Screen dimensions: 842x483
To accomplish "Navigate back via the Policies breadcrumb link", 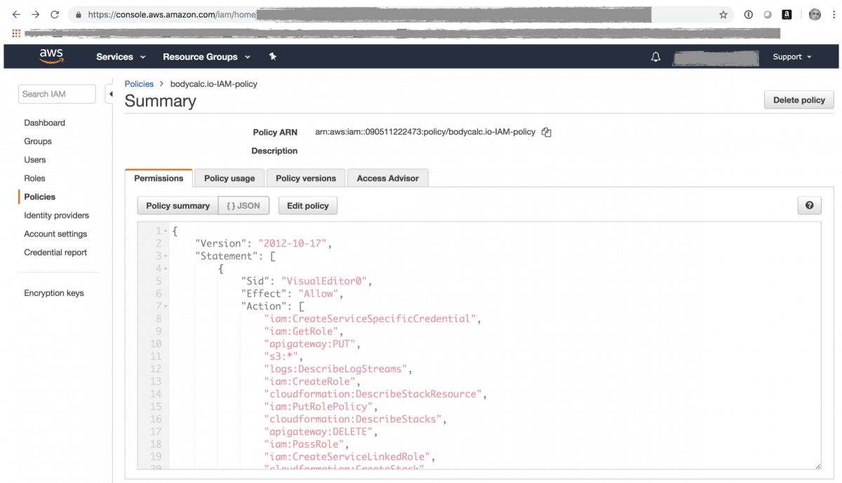I will (138, 83).
